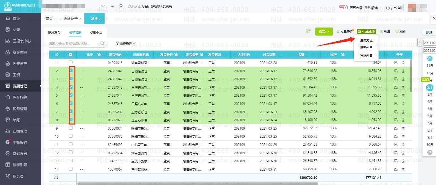Choose 调整科目 from the dropdown menu
Viewport: 436px width, 185px height.
click(x=366, y=48)
